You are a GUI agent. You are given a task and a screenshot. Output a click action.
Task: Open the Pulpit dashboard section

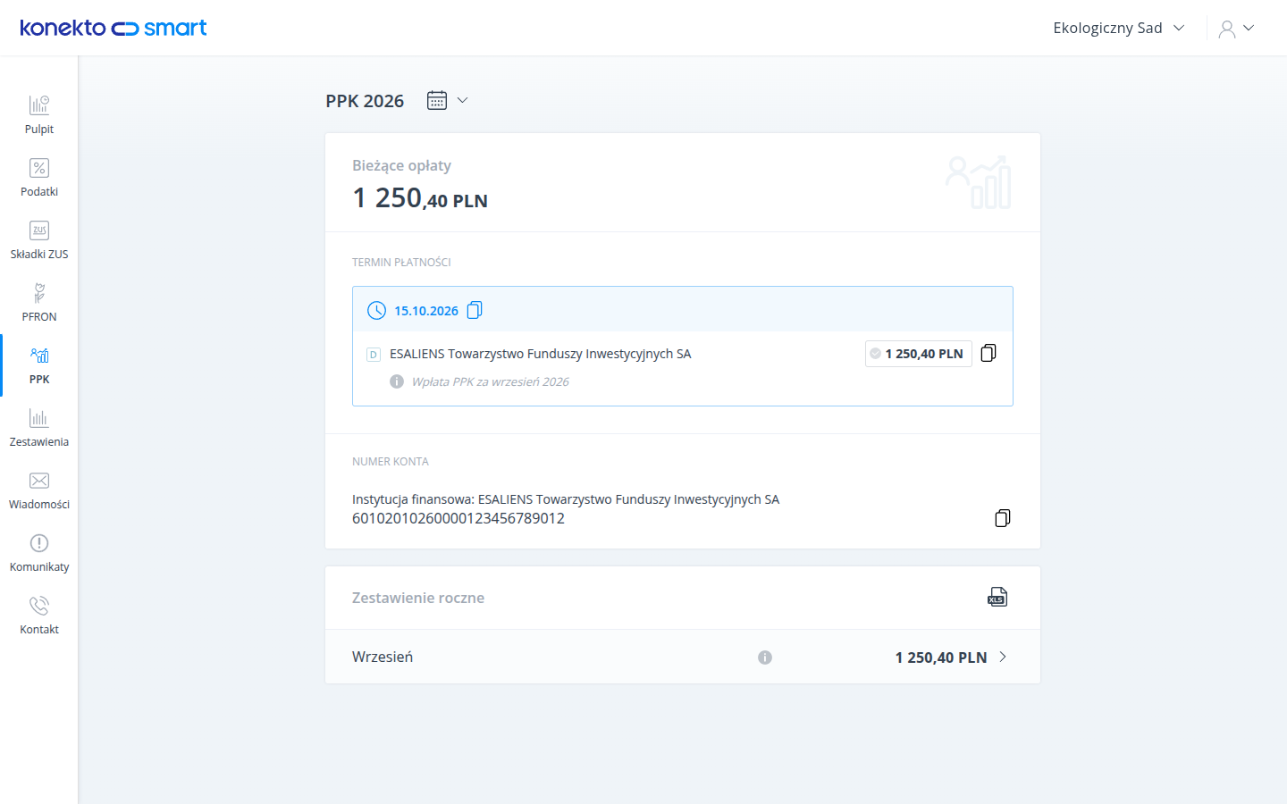39,115
